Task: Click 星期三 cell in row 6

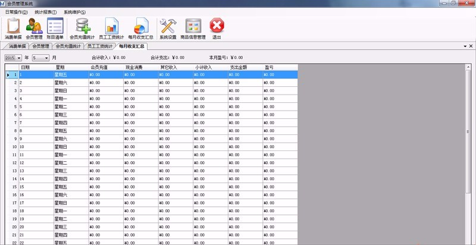Action: pyautogui.click(x=71, y=115)
